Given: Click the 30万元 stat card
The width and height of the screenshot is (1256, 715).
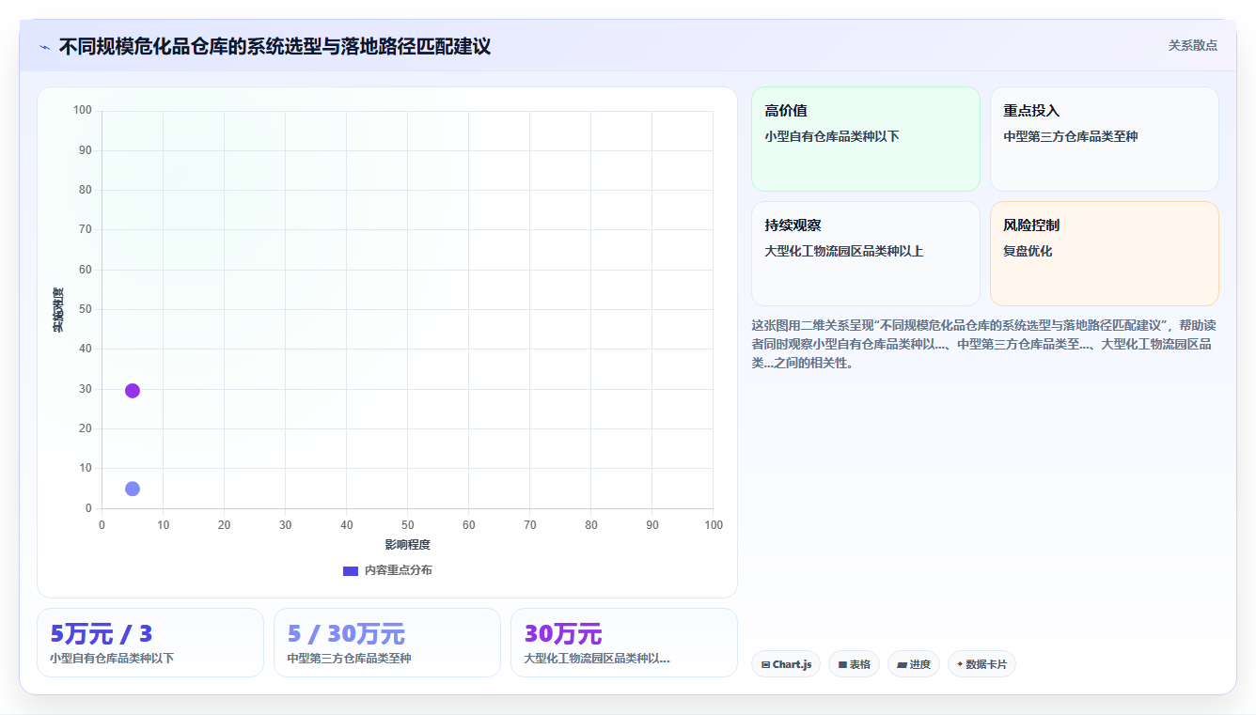Looking at the screenshot, I should 624,643.
